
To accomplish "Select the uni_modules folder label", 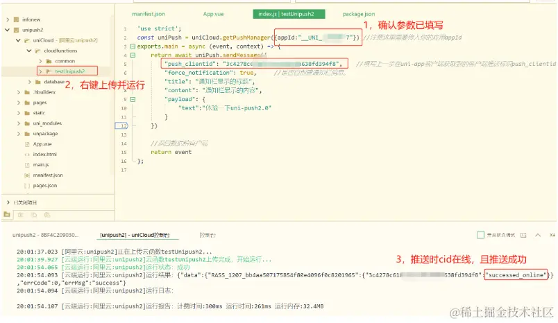I will click(47, 123).
